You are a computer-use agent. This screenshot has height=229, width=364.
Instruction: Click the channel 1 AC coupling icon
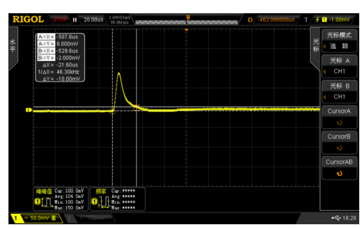tap(26, 218)
